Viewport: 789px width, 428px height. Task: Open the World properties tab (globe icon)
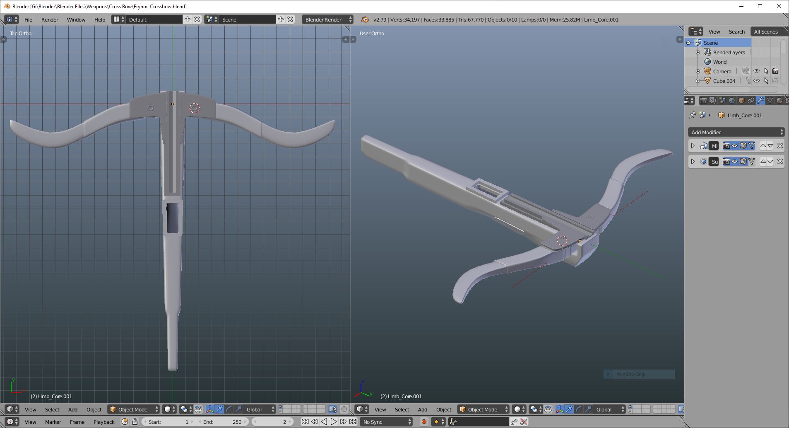click(x=731, y=101)
